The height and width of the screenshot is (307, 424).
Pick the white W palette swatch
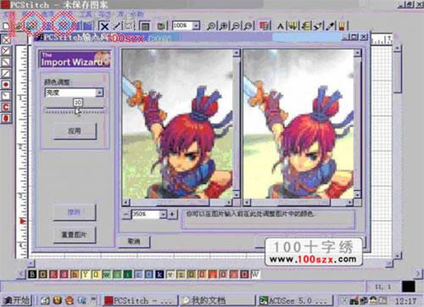click(255, 274)
